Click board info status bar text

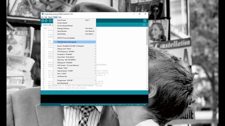tap(103, 105)
